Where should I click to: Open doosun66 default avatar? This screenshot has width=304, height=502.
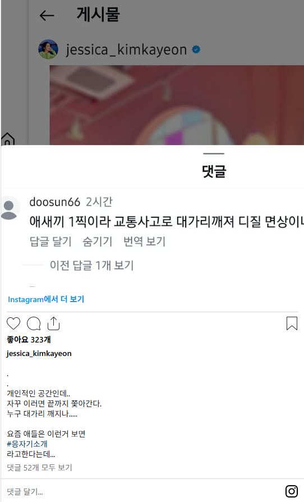click(x=10, y=208)
